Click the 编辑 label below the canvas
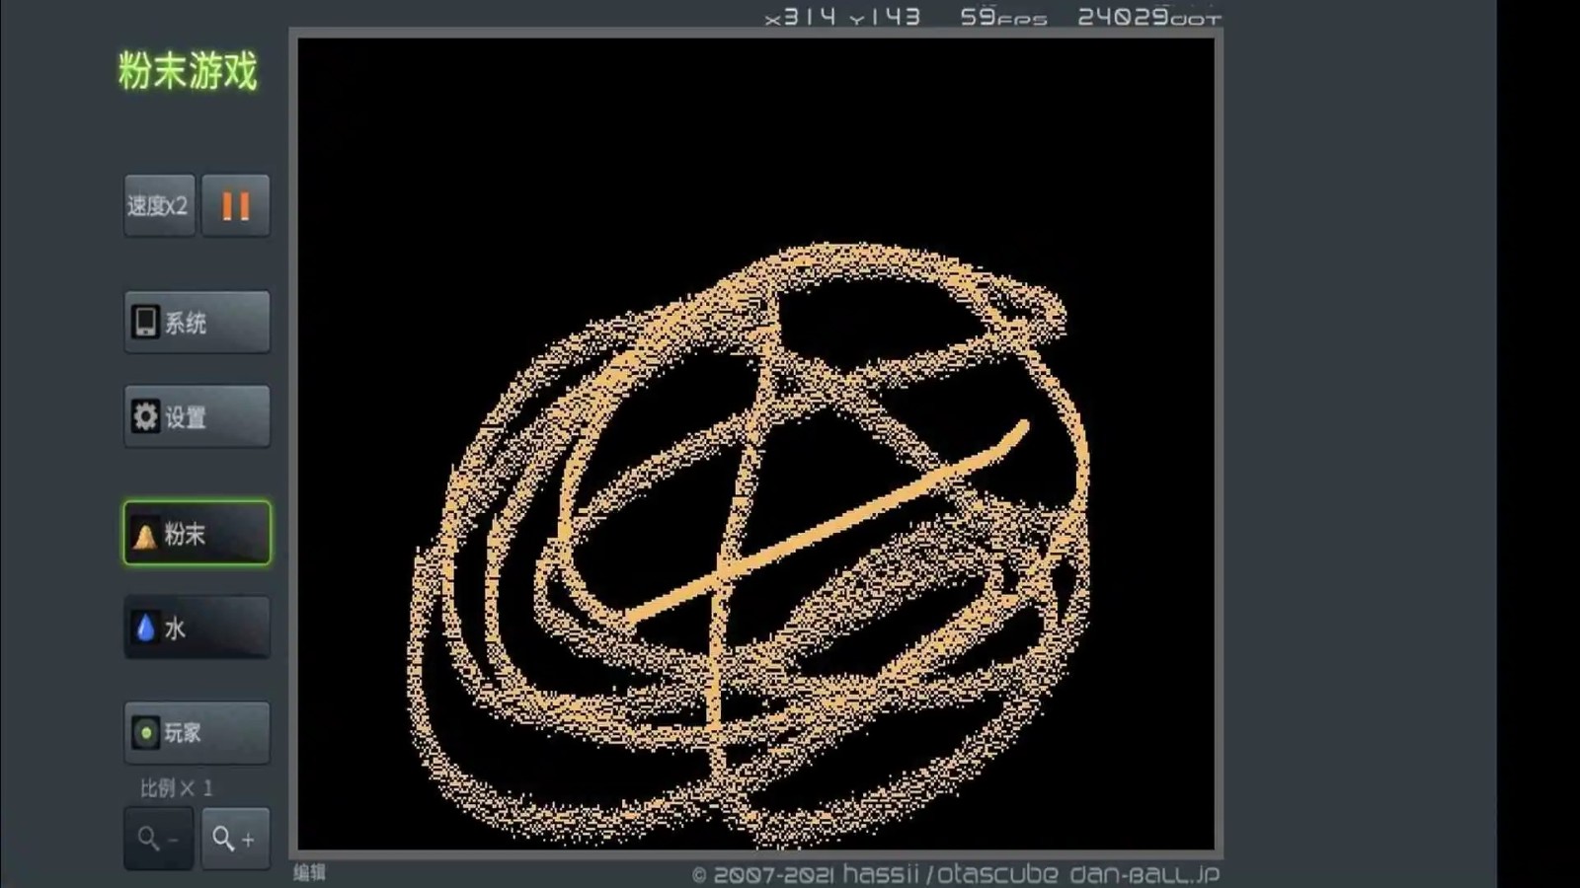The image size is (1580, 888). [309, 872]
